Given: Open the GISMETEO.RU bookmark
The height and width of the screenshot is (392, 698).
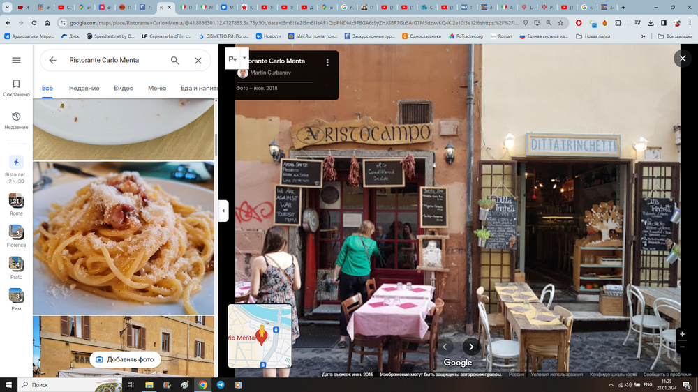Looking at the screenshot, I should 224,36.
